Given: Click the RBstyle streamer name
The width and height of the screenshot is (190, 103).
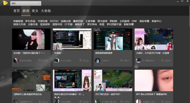Looking at the screenshot, I should point(26,61).
